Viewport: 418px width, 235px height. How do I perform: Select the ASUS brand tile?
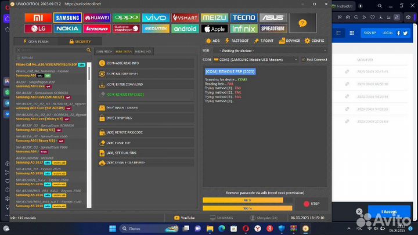coord(273,18)
